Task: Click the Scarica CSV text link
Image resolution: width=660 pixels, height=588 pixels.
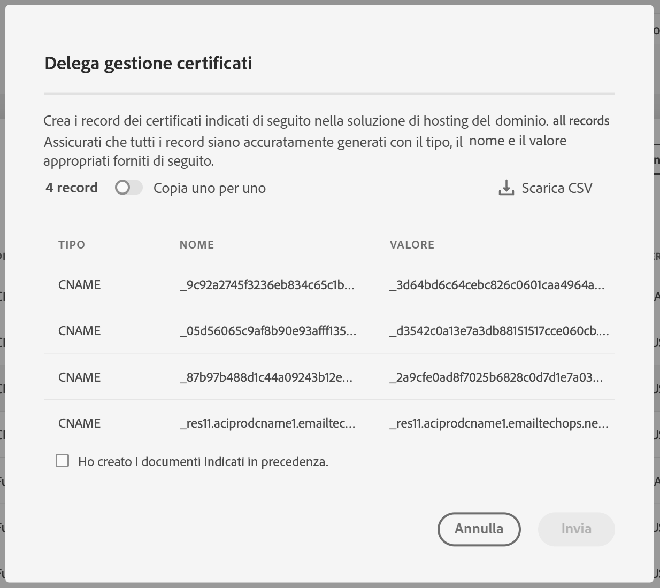Action: coord(557,188)
